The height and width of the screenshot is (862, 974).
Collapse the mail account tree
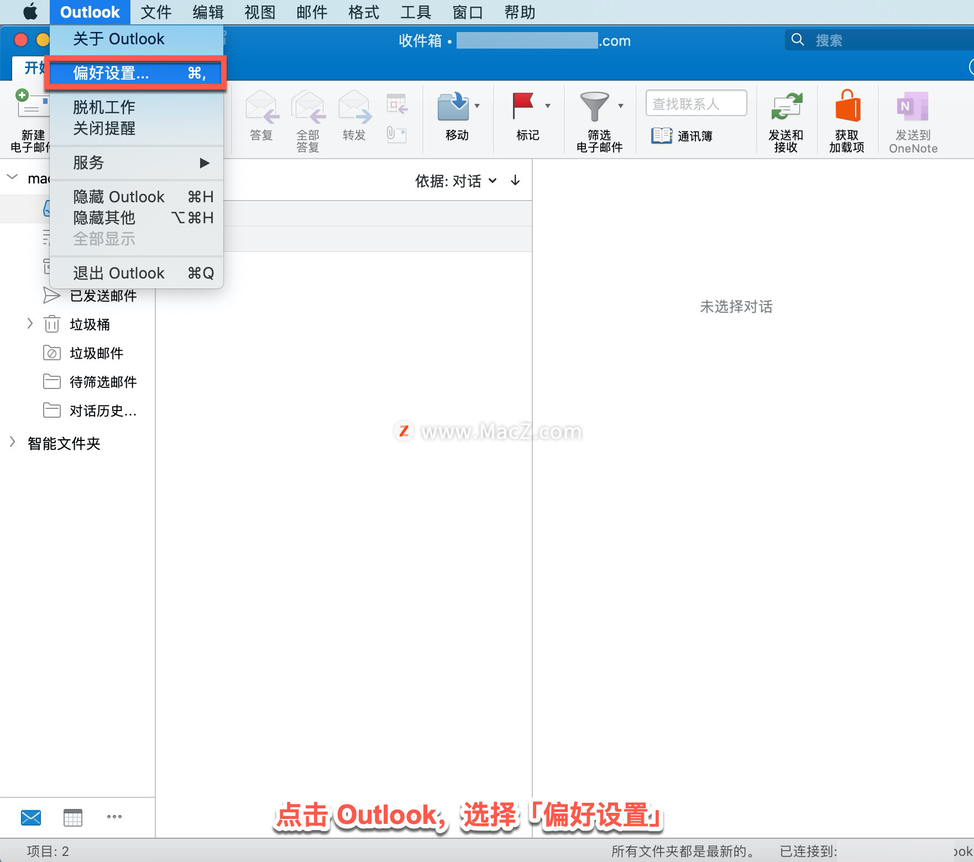(x=12, y=177)
